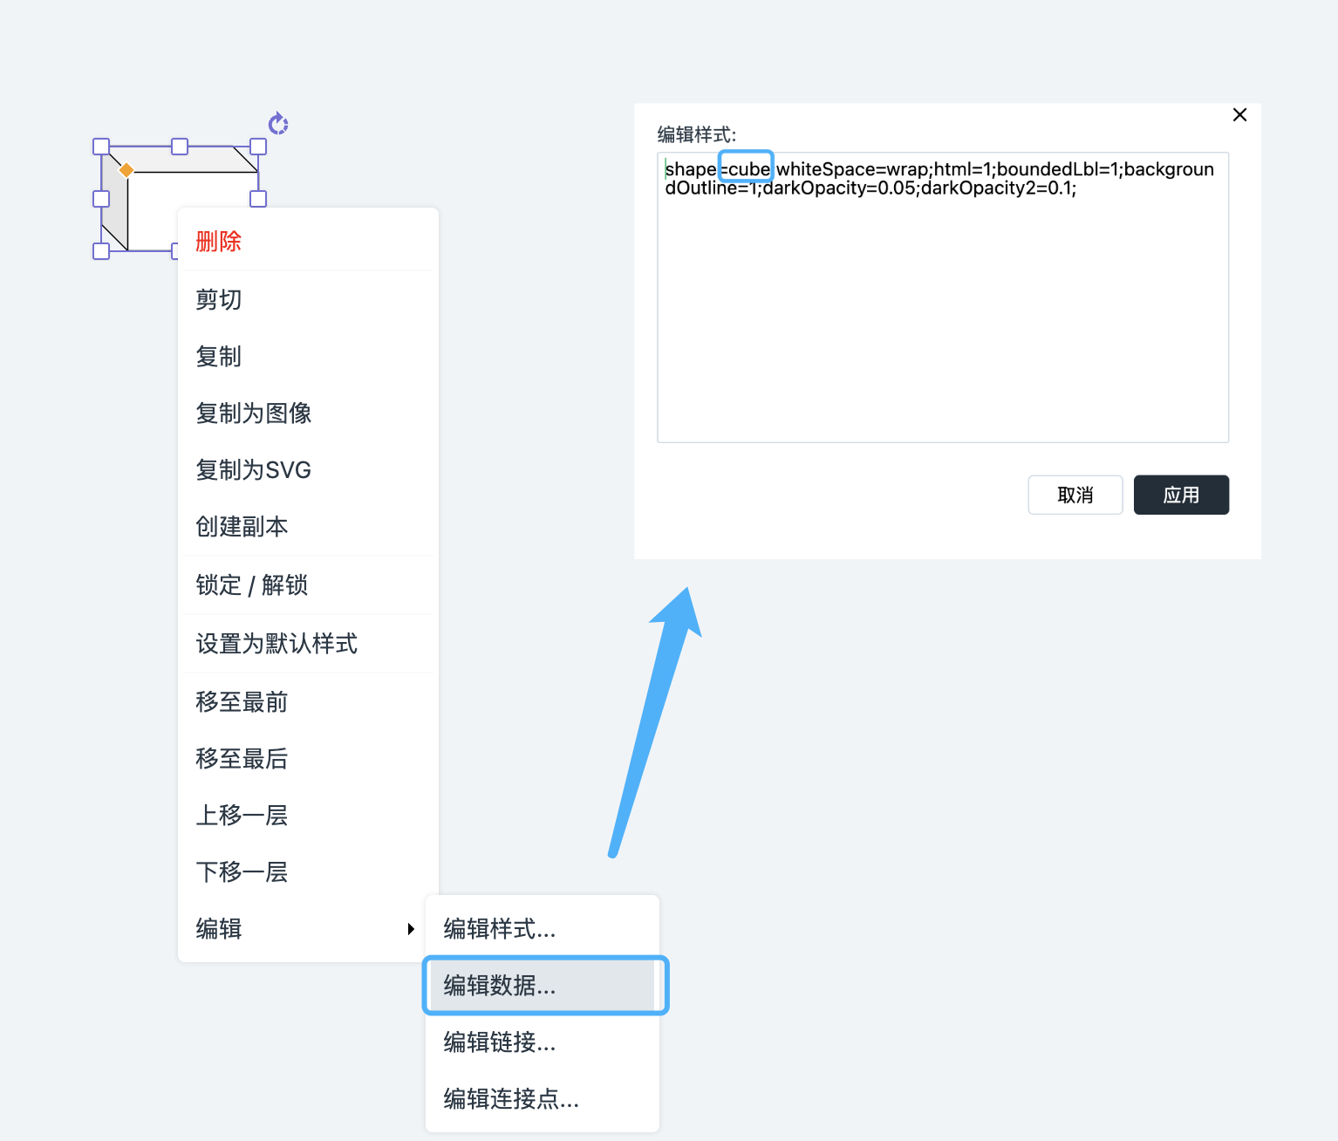
Task: Open 编辑样式... from the submenu
Action: point(499,929)
